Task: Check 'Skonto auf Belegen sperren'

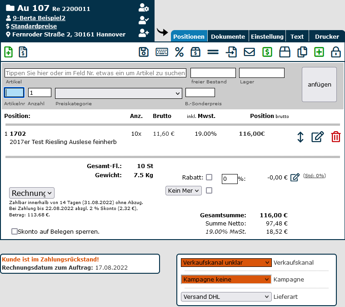Action: (15, 231)
